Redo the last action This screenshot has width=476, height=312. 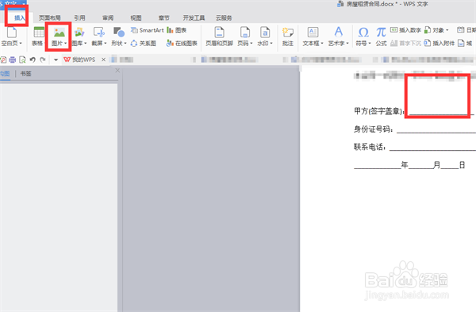(x=43, y=60)
